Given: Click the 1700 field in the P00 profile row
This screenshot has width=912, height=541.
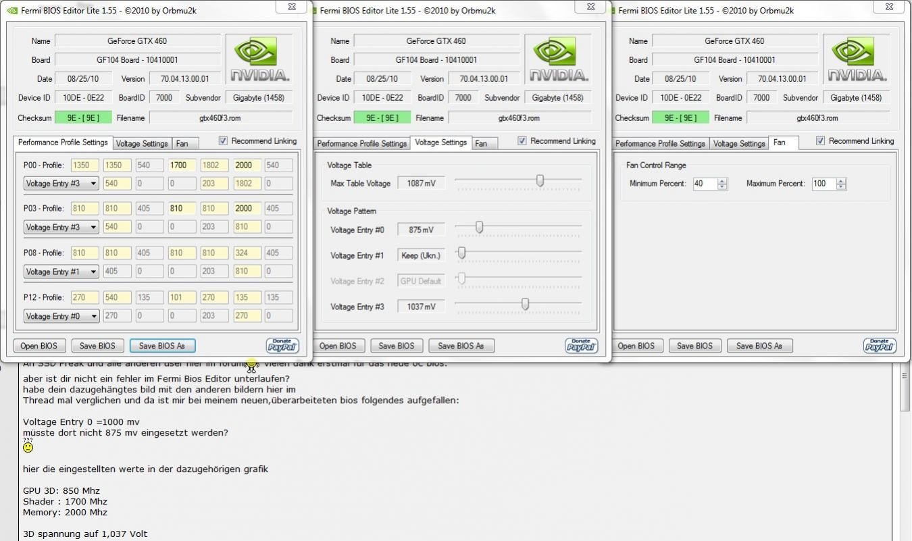Looking at the screenshot, I should coord(182,165).
